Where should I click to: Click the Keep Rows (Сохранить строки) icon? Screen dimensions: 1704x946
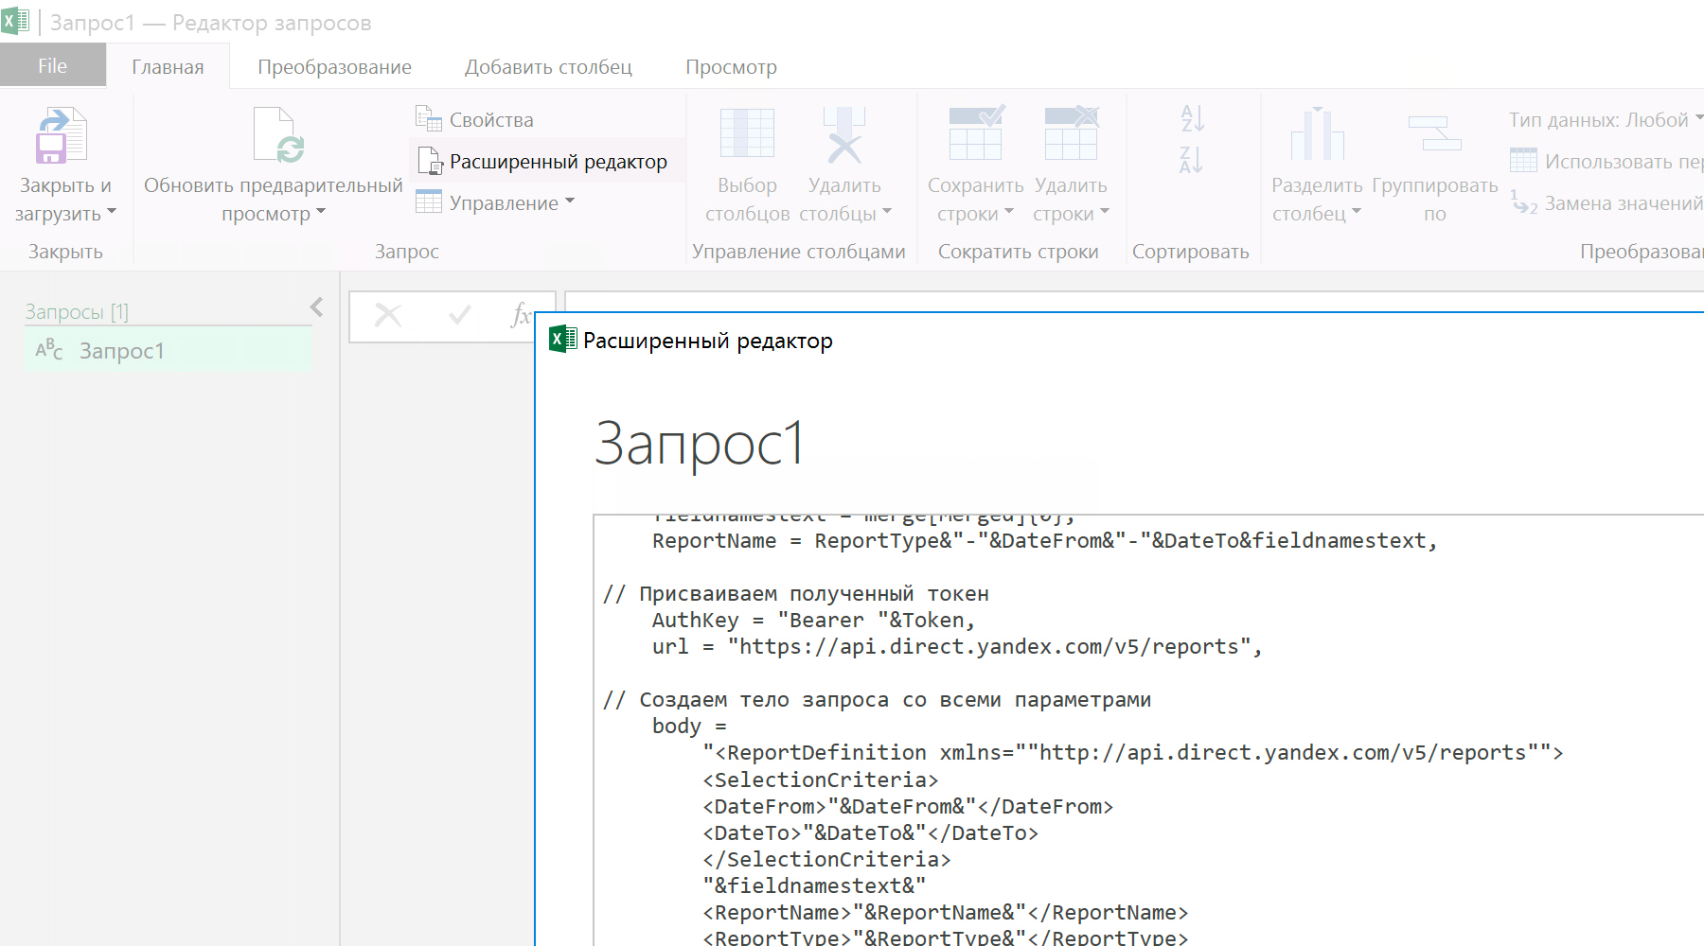pos(976,132)
